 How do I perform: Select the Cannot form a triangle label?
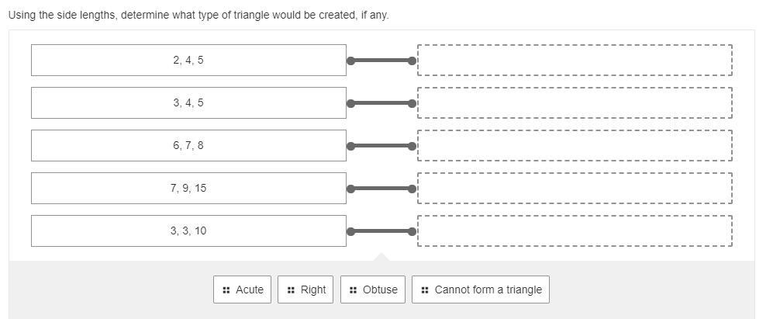[x=488, y=290]
